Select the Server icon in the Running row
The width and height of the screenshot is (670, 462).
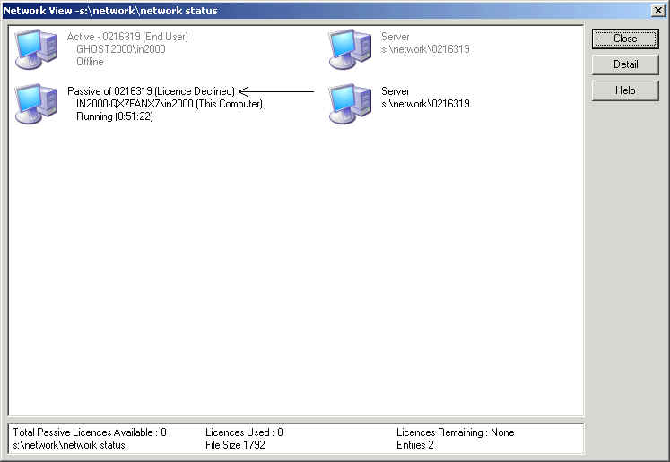(x=351, y=104)
